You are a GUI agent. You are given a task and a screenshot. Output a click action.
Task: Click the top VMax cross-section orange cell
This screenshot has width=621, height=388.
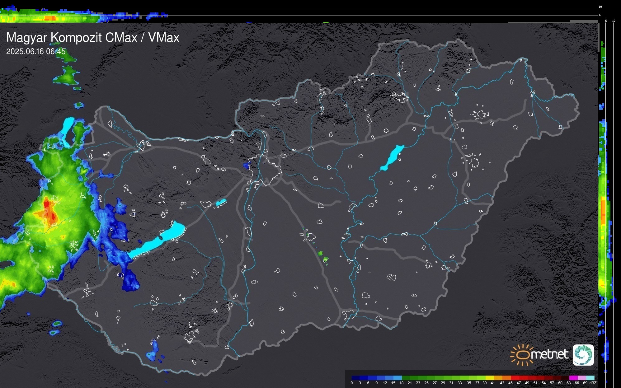point(50,19)
